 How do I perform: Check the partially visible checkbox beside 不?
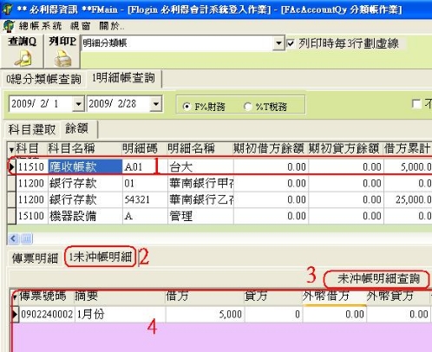[416, 104]
